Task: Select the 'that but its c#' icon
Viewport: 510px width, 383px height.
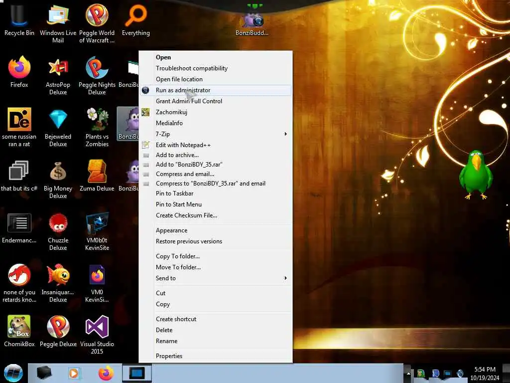Action: tap(19, 176)
